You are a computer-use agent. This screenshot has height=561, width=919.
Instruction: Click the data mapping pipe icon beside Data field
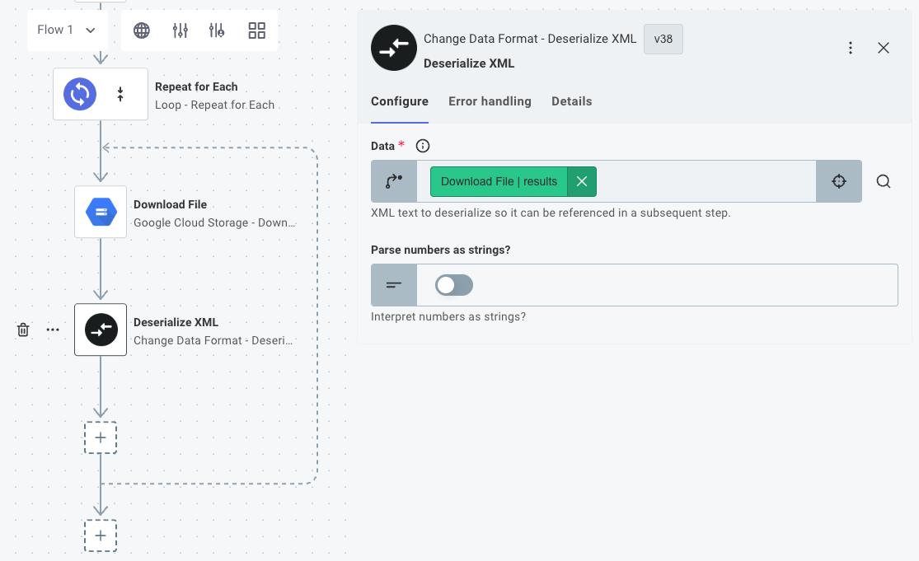pyautogui.click(x=393, y=180)
